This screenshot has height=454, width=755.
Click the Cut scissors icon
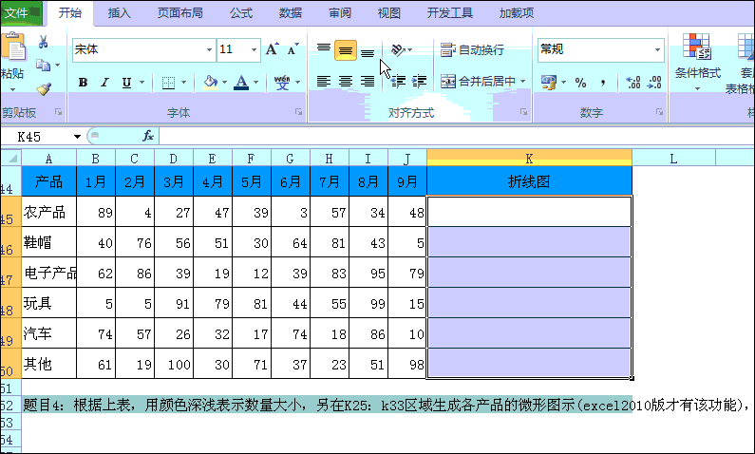pos(44,42)
